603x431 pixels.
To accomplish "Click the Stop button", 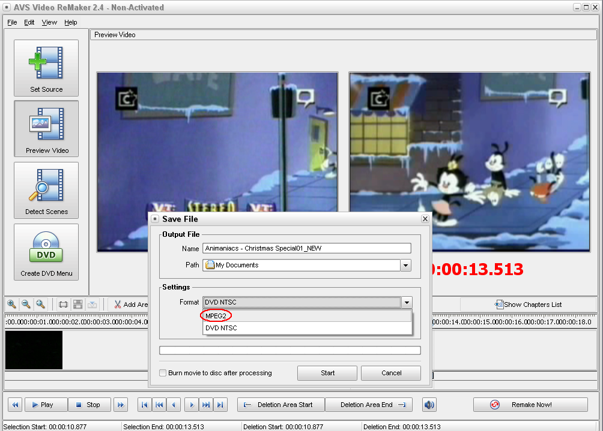I will click(89, 405).
